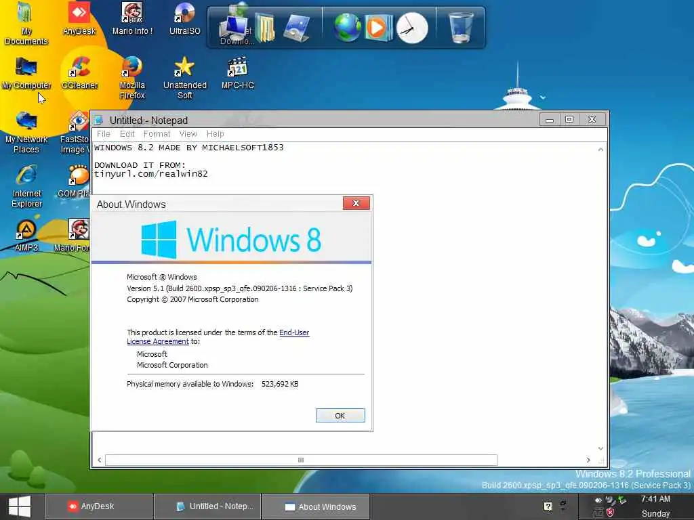Open the pictures icon in the dock

pos(296,27)
